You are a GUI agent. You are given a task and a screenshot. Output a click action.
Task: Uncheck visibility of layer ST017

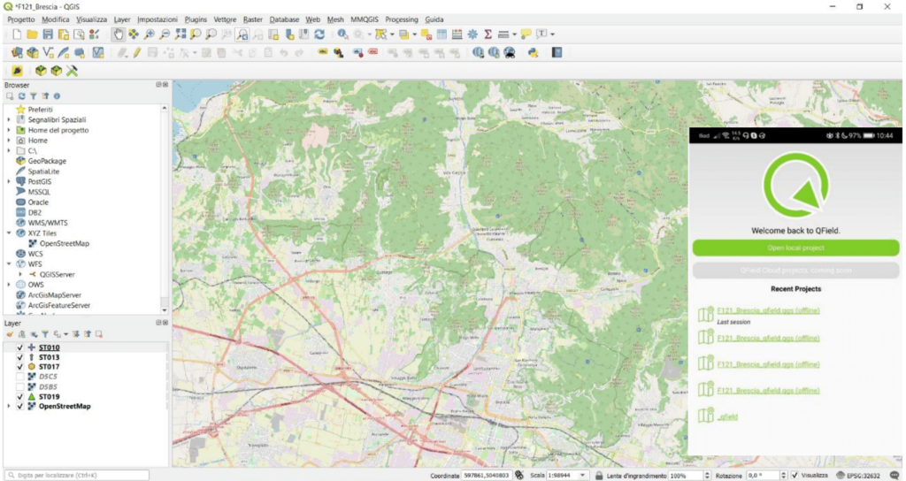click(x=20, y=367)
